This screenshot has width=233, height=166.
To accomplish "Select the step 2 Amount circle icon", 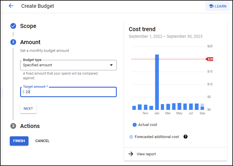I will click(x=13, y=42).
